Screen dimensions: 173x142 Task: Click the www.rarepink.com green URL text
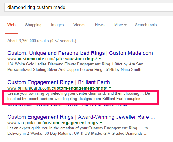53,123
